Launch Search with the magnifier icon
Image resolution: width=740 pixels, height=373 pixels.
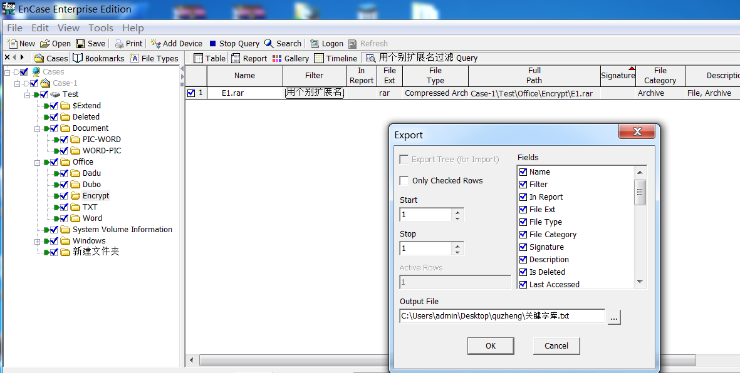tap(269, 43)
